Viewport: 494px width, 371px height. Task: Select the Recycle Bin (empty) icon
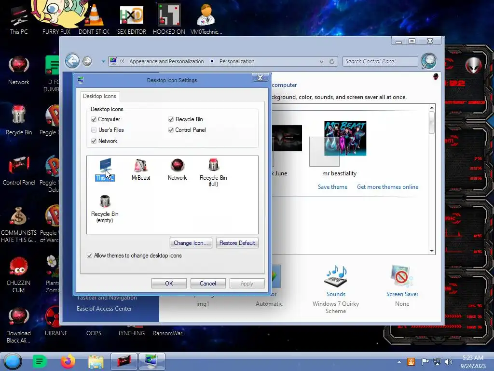pos(105,209)
